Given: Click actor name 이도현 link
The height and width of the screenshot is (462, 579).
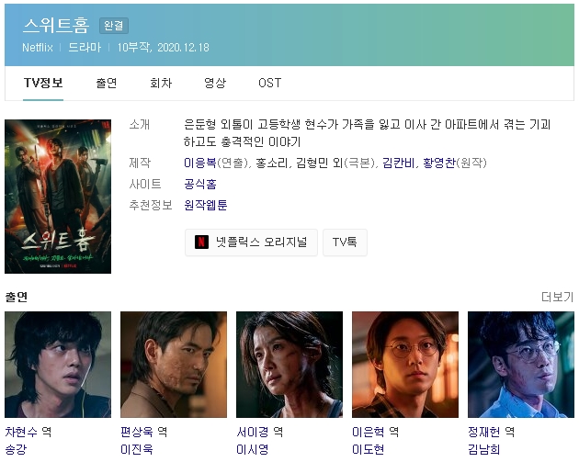Looking at the screenshot, I should pyautogui.click(x=369, y=449).
